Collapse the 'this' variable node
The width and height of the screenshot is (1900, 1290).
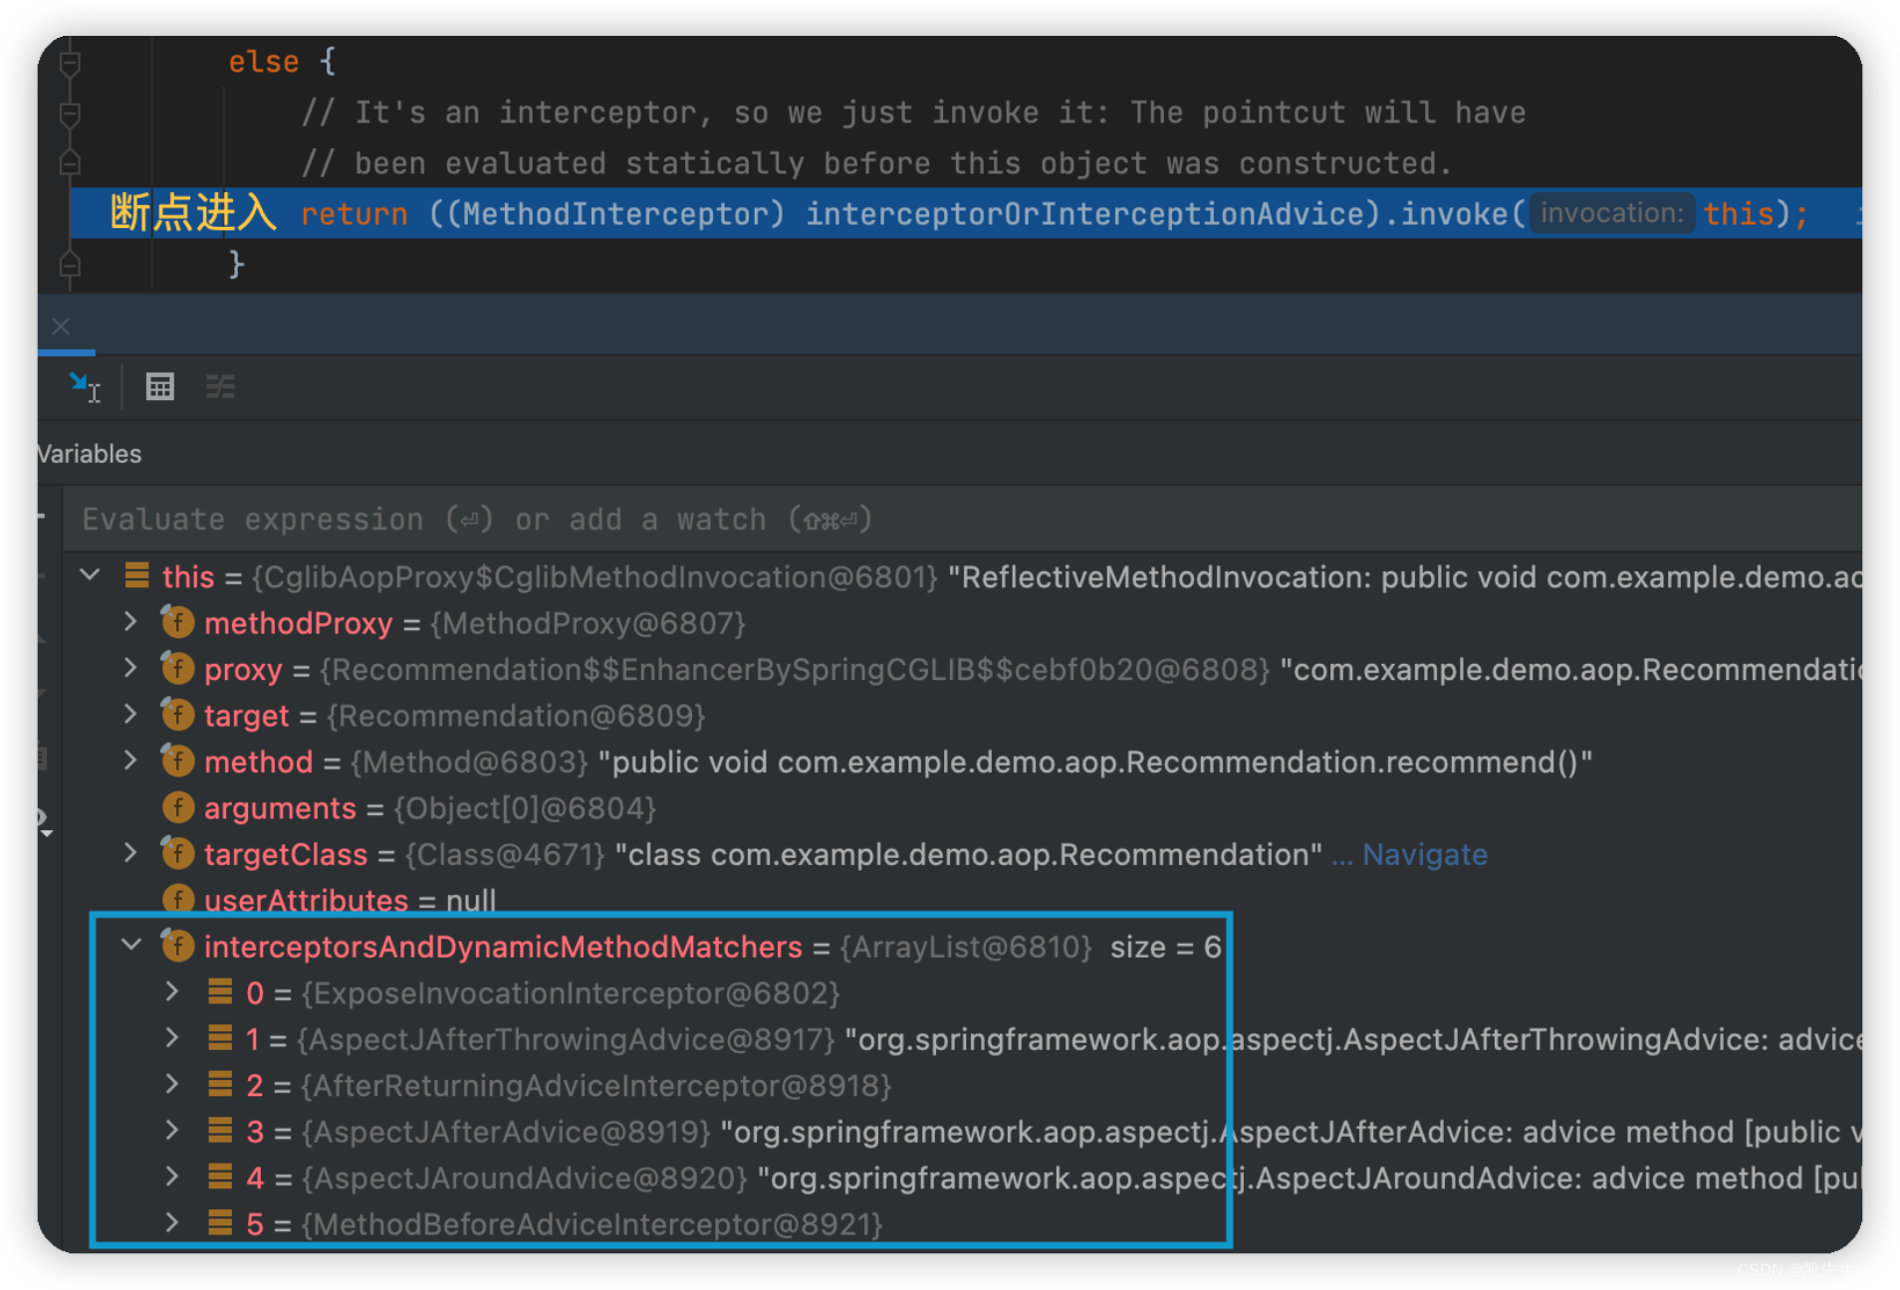91,575
